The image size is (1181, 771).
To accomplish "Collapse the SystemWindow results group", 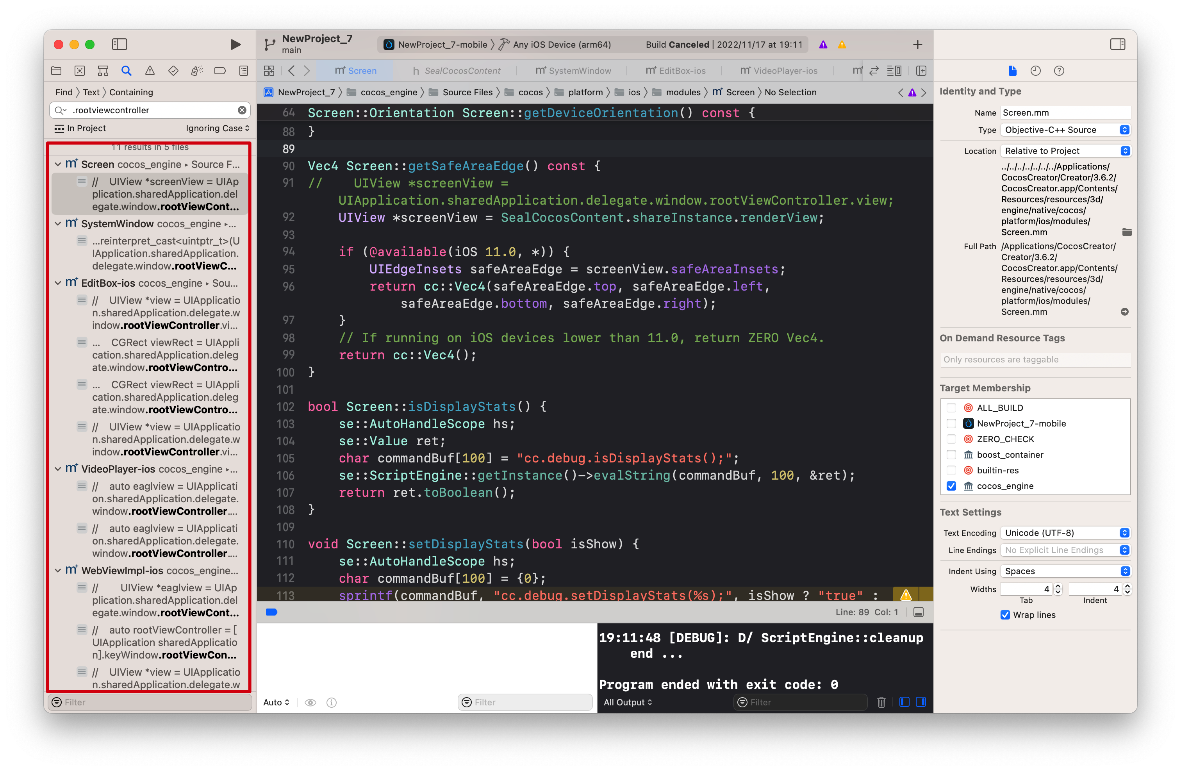I will (x=58, y=224).
